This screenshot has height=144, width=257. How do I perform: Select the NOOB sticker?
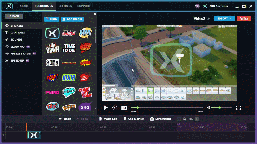coord(69,78)
